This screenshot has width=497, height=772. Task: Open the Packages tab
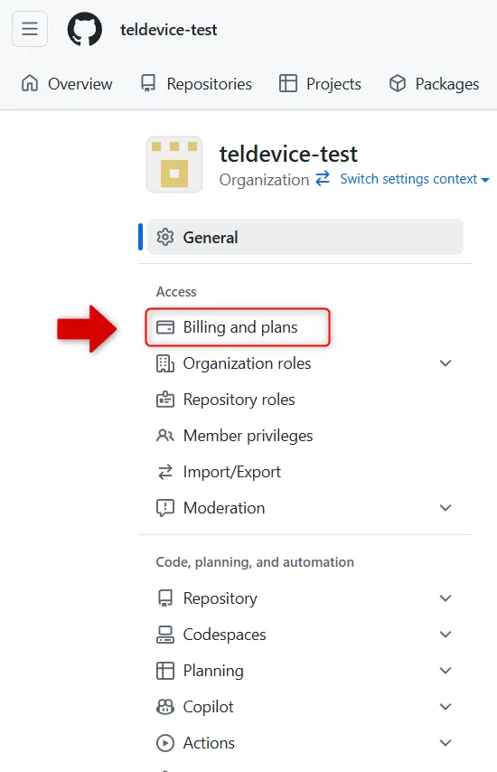[x=434, y=84]
